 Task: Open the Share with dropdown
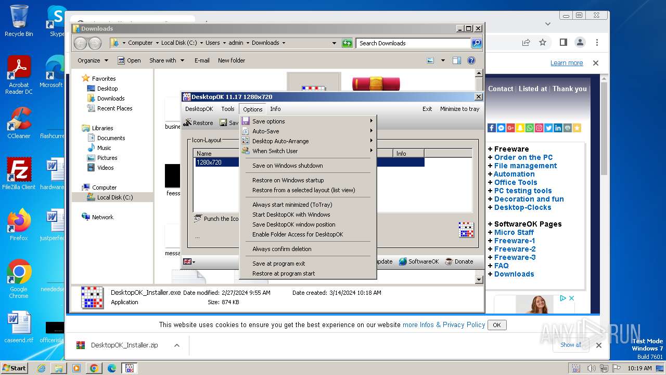[x=166, y=60]
